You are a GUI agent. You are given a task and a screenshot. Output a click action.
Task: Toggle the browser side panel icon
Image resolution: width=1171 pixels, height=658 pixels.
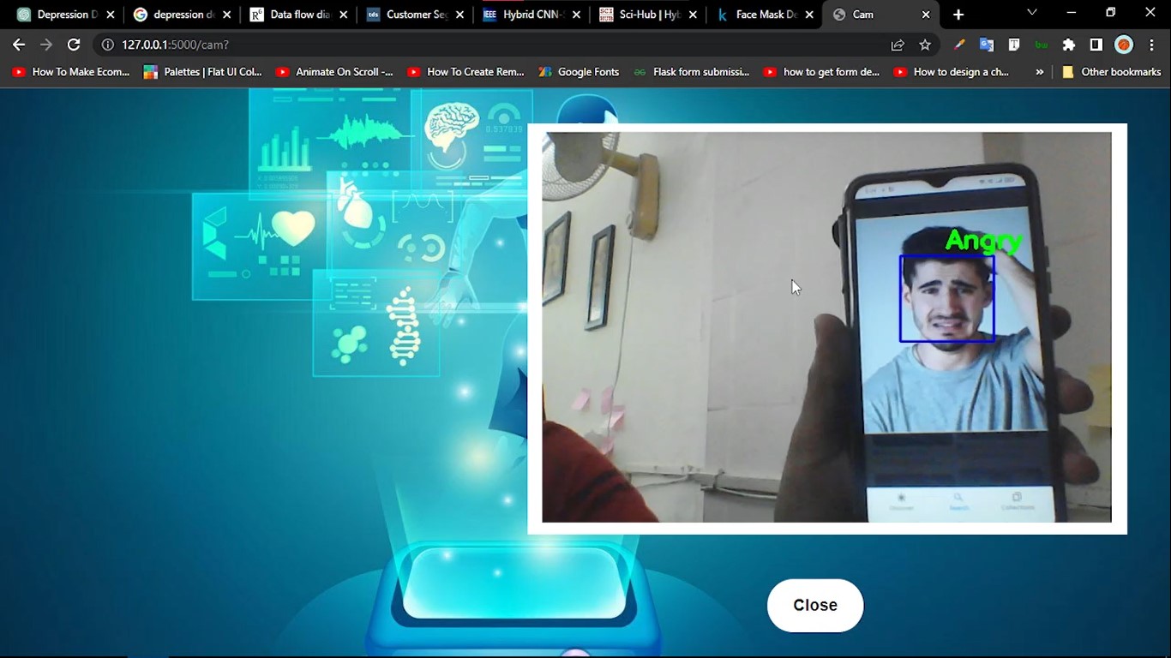coord(1096,45)
